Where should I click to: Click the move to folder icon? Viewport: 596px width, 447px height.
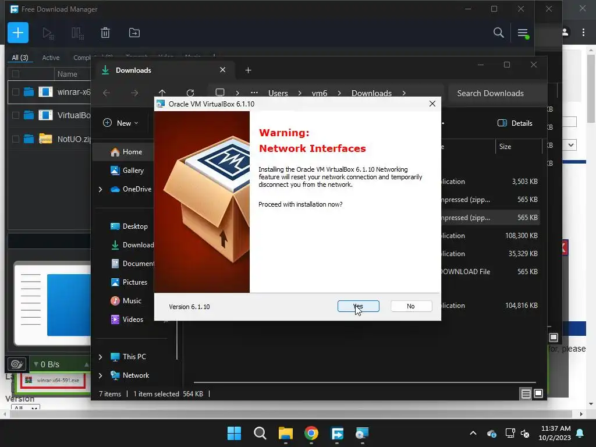134,33
